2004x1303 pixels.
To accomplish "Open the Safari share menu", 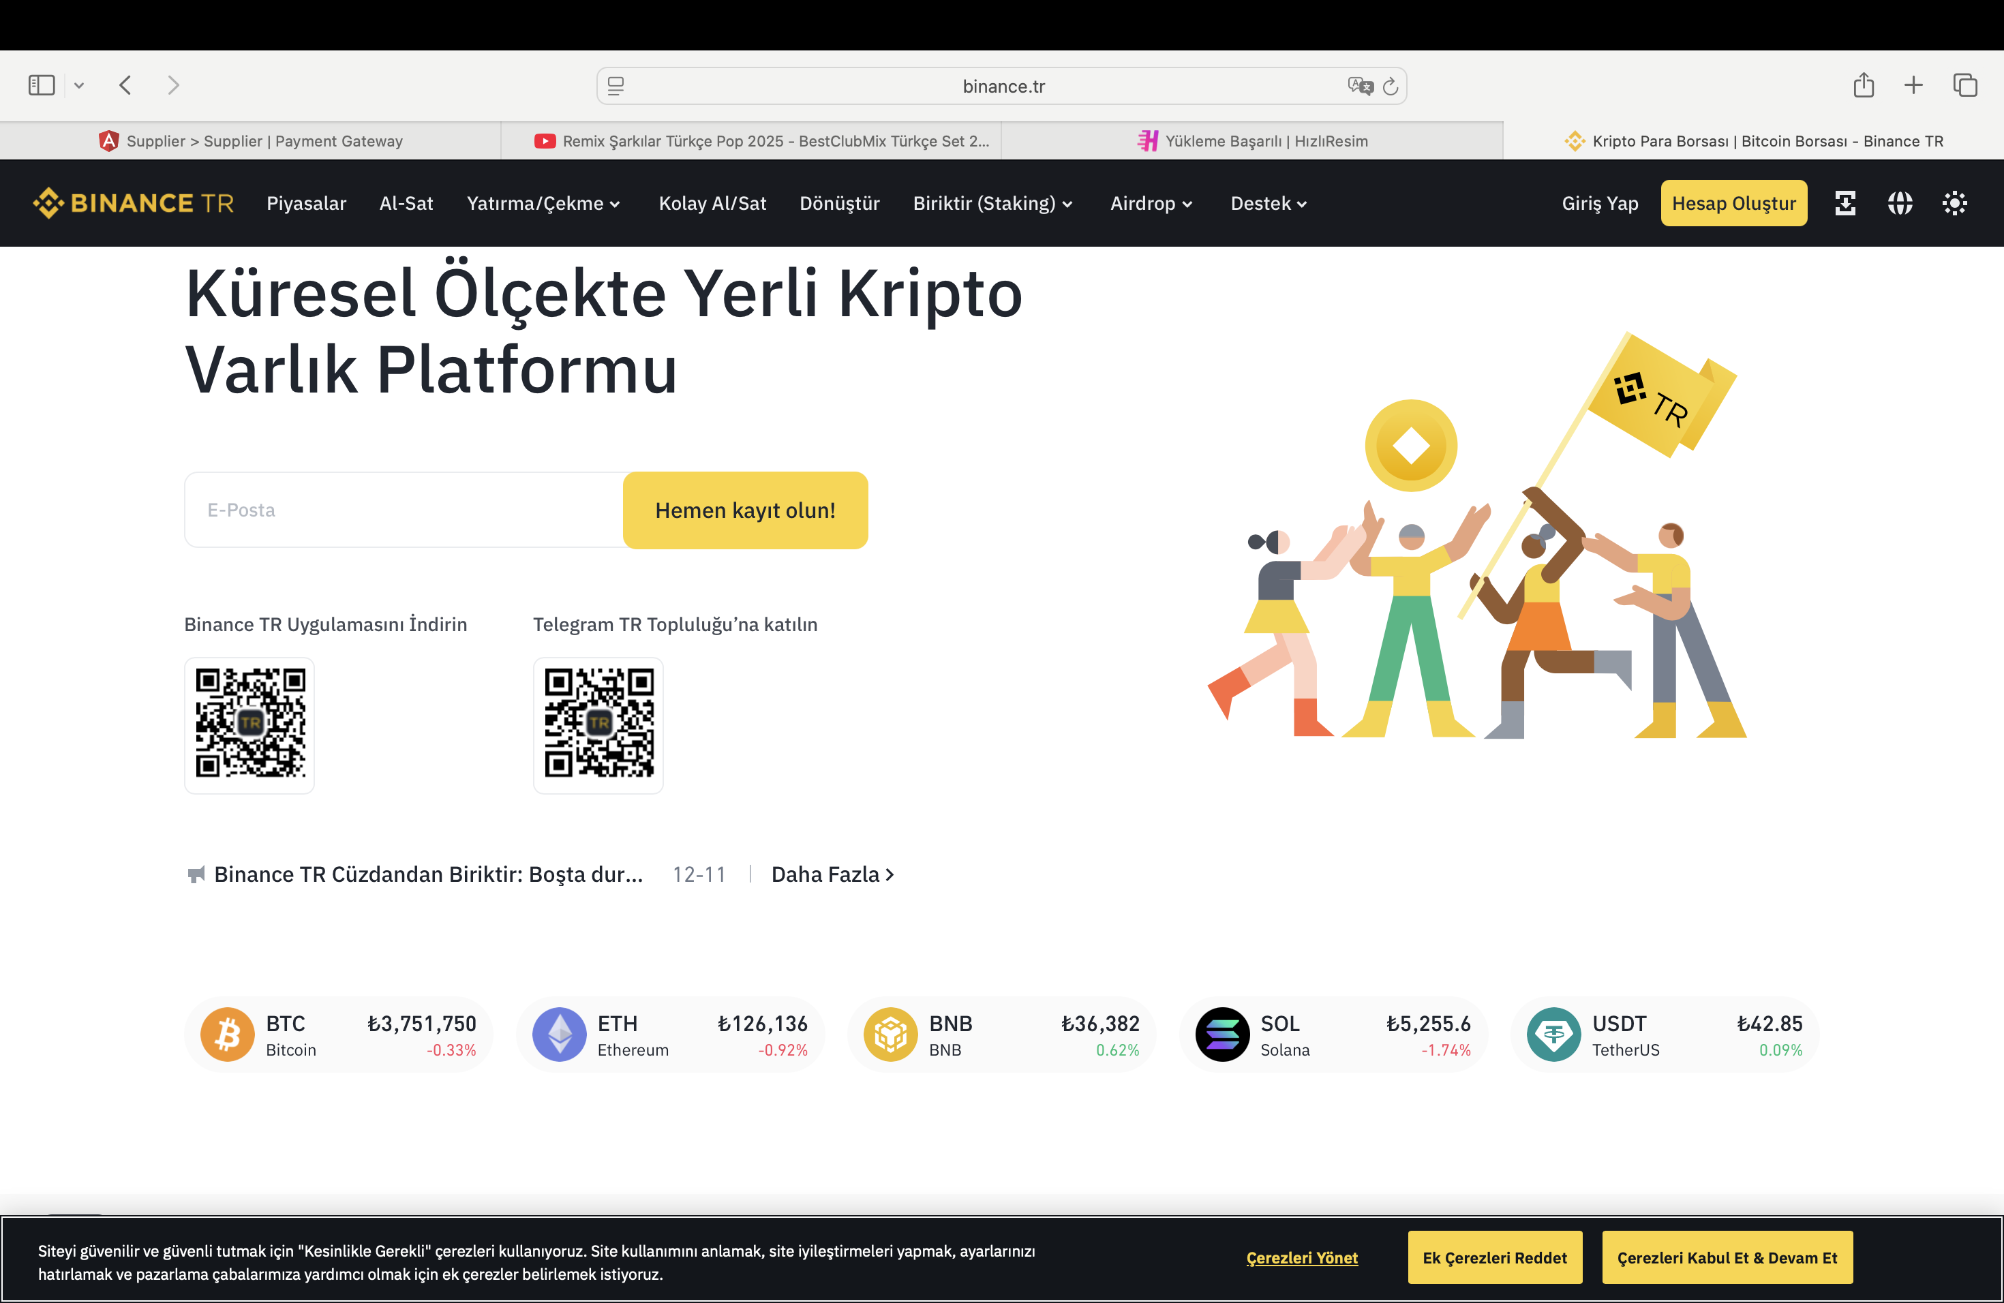I will pyautogui.click(x=1864, y=85).
